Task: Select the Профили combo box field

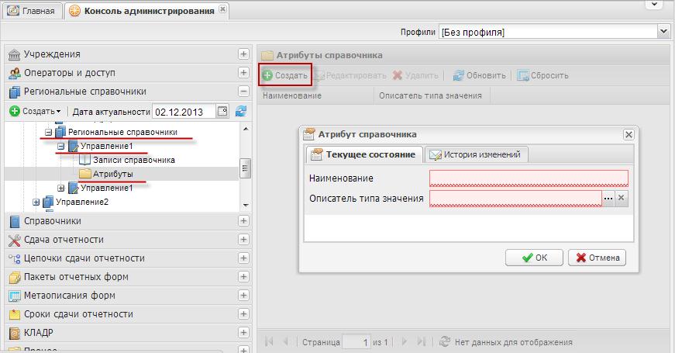Action: pos(548,32)
